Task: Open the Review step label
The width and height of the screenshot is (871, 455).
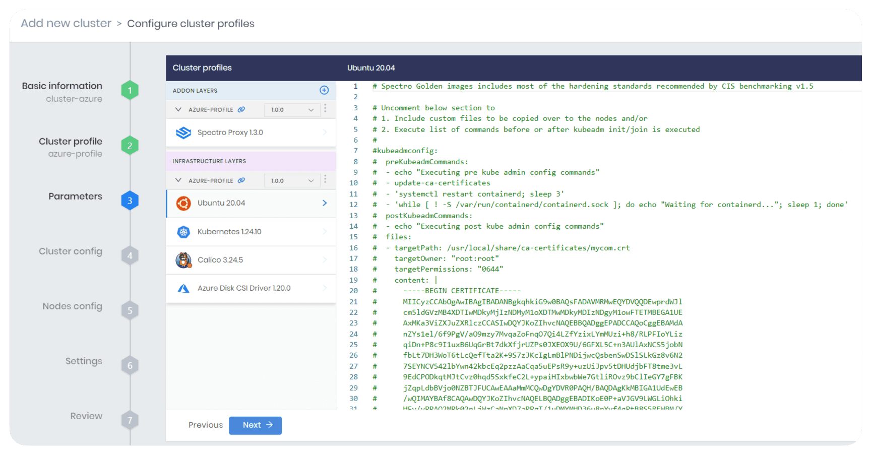Action: 86,416
